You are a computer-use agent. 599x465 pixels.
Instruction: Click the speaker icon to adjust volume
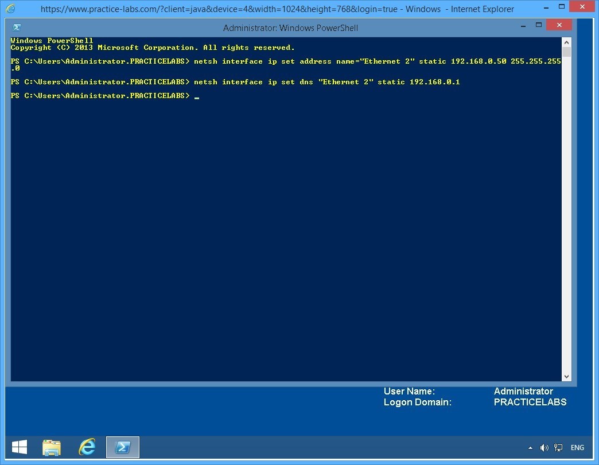point(544,447)
